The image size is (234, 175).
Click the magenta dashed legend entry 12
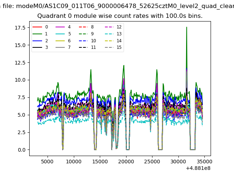(x=109, y=27)
